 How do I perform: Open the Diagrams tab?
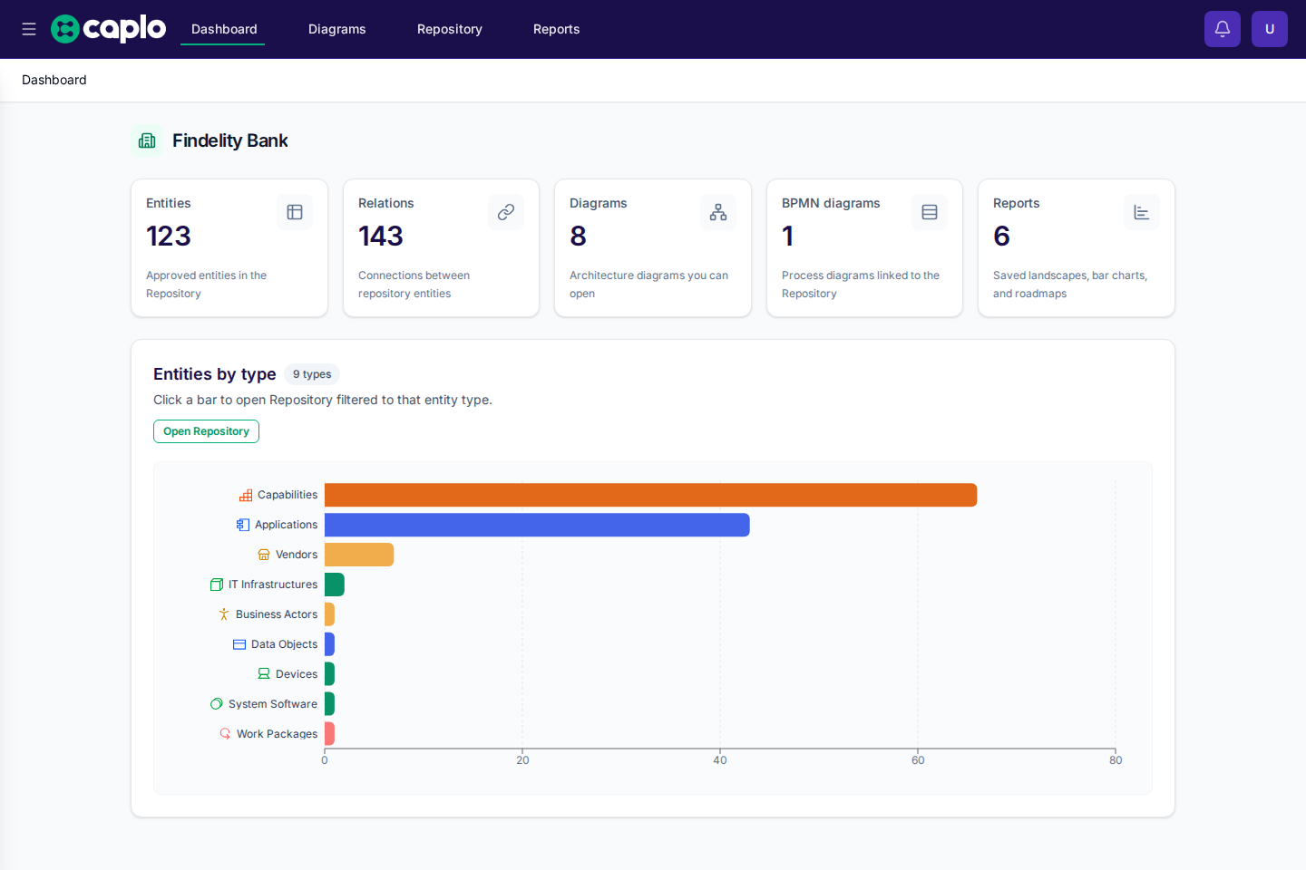pos(336,29)
